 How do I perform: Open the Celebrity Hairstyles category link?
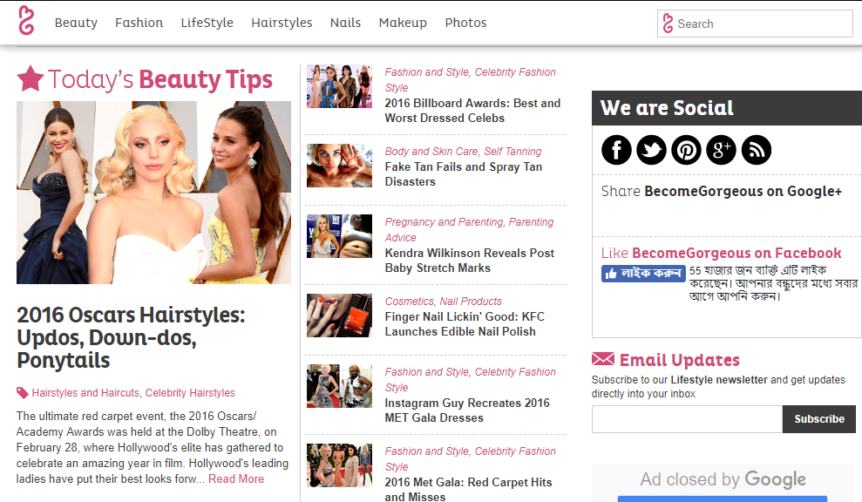tap(190, 392)
